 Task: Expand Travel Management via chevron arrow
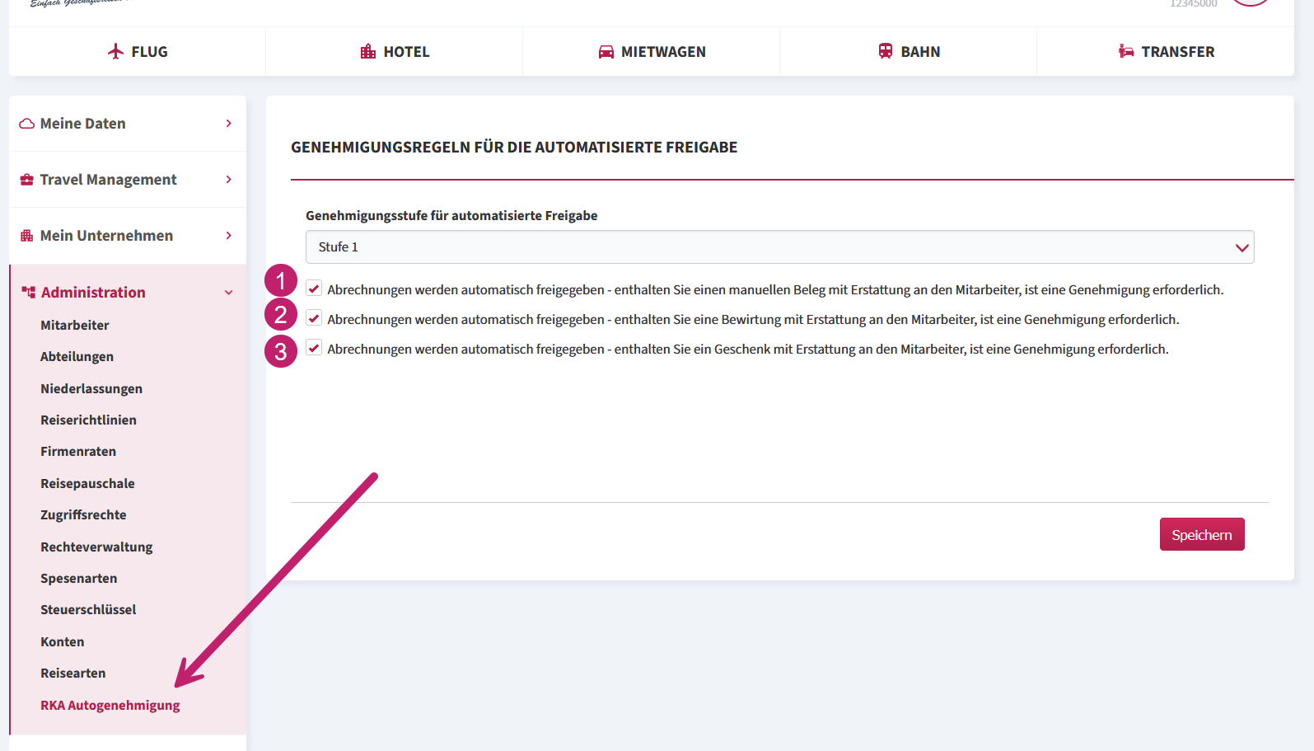[229, 180]
